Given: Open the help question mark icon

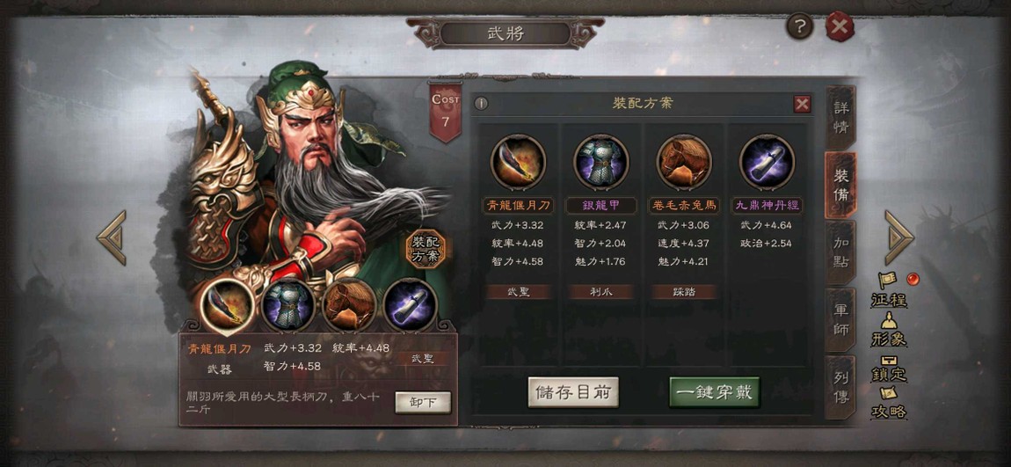Looking at the screenshot, I should [x=799, y=27].
